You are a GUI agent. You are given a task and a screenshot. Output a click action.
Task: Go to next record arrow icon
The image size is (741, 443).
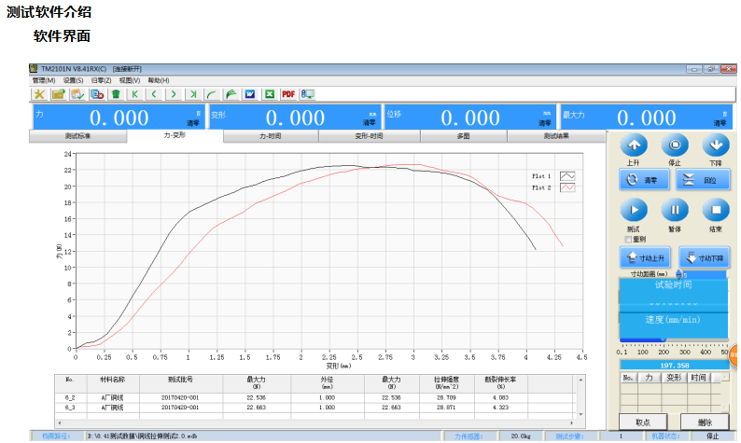[x=174, y=94]
